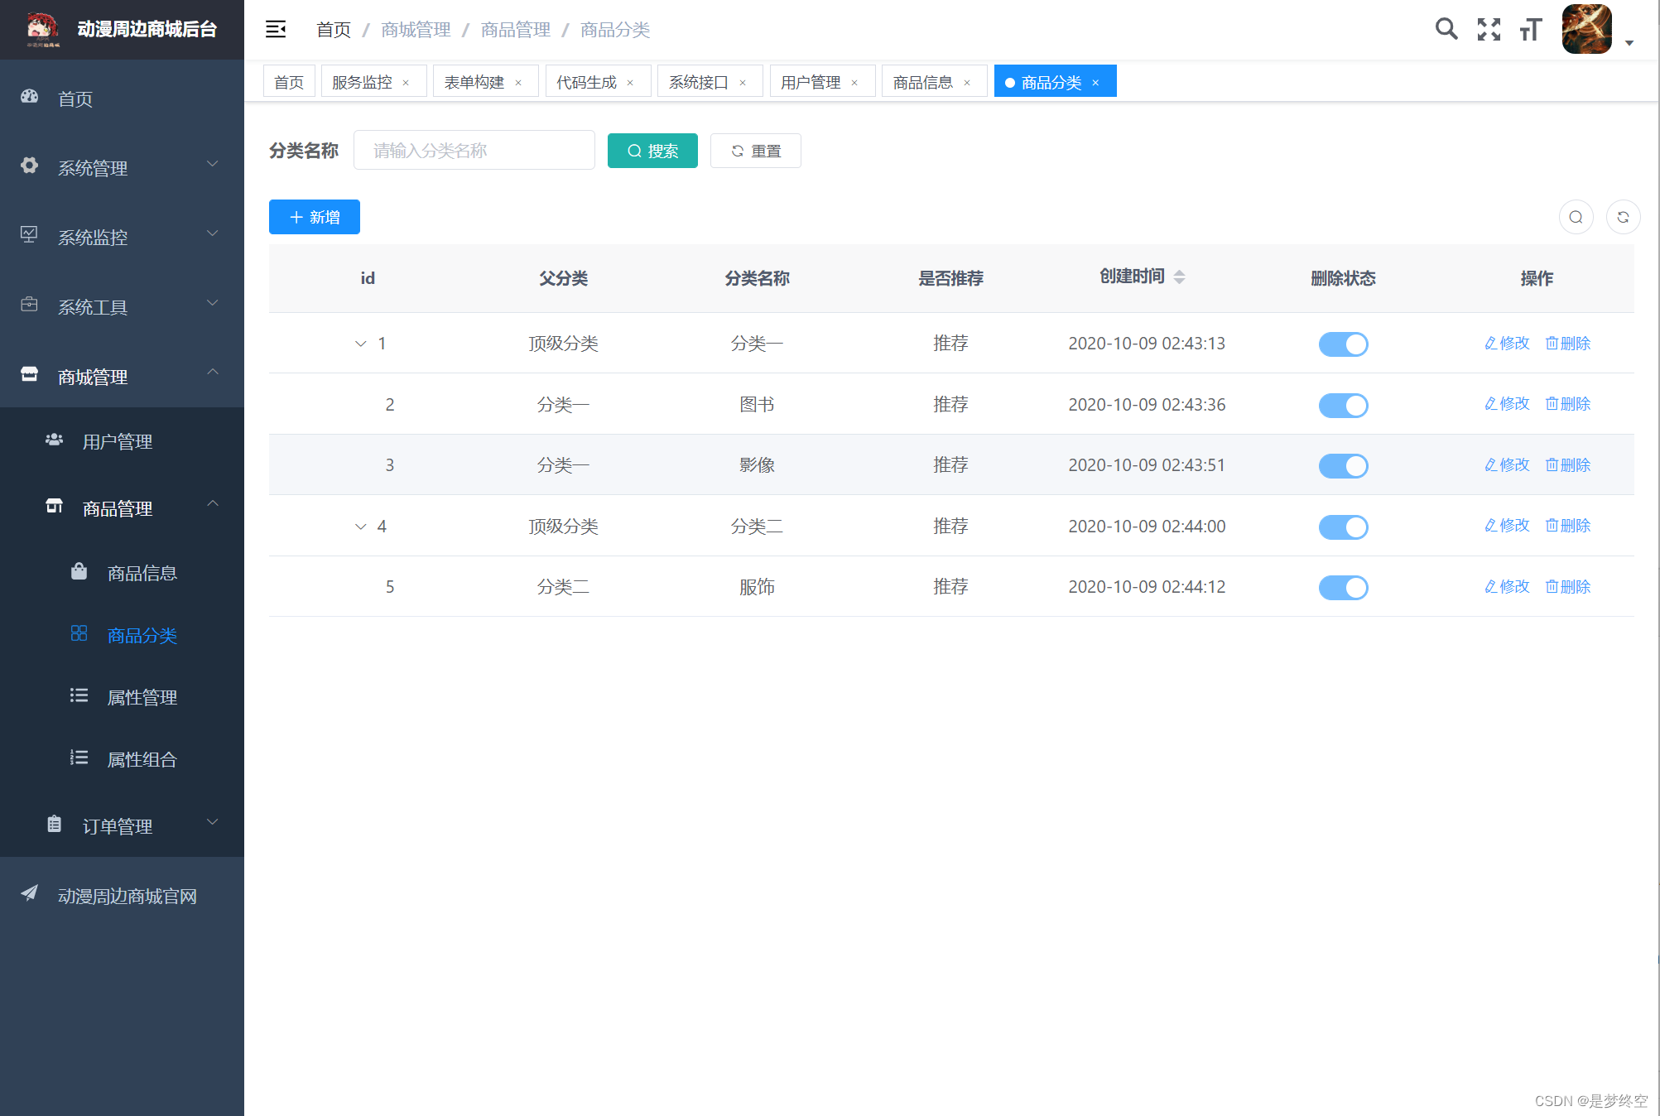This screenshot has width=1660, height=1116.
Task: Open 属性管理 from the sidebar
Action: [x=140, y=697]
